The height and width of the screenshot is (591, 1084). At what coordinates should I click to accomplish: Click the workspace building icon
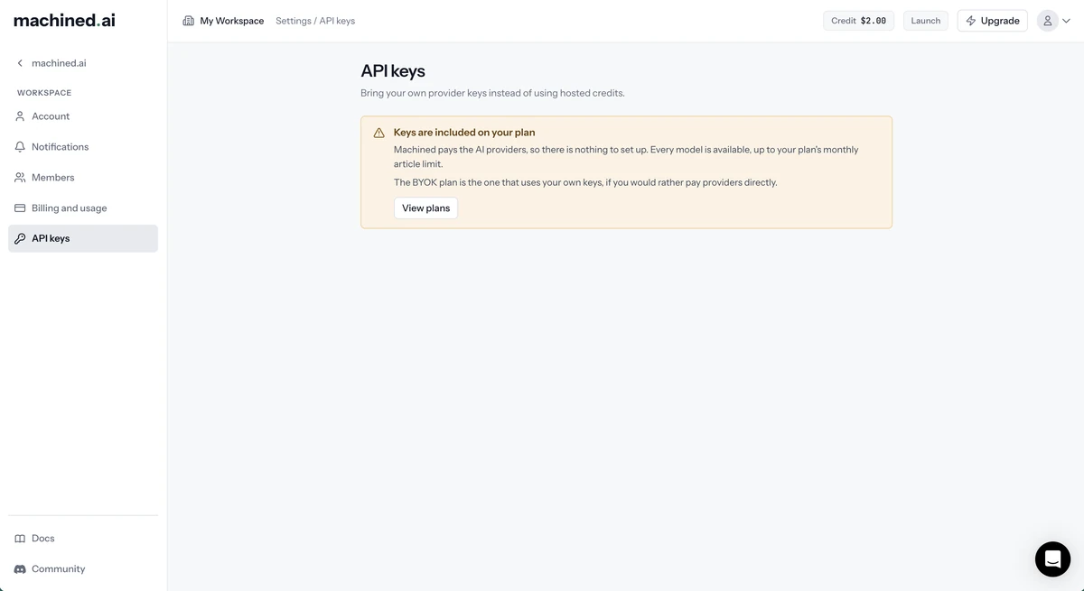pos(188,21)
